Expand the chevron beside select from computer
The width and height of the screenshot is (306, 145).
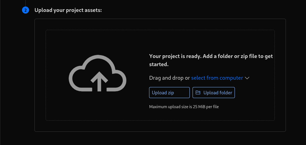(247, 78)
